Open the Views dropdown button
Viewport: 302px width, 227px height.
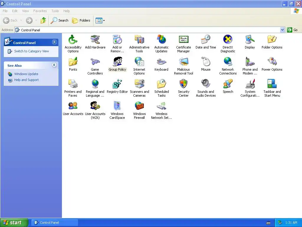click(x=100, y=20)
